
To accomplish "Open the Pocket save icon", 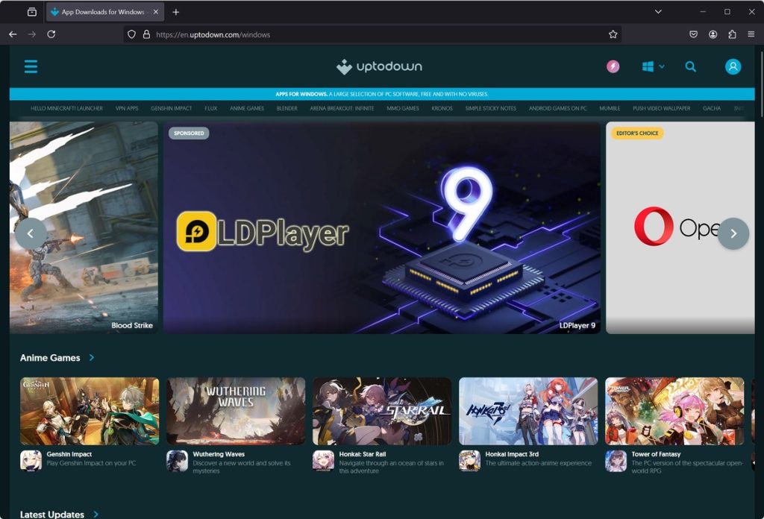I will [x=693, y=34].
